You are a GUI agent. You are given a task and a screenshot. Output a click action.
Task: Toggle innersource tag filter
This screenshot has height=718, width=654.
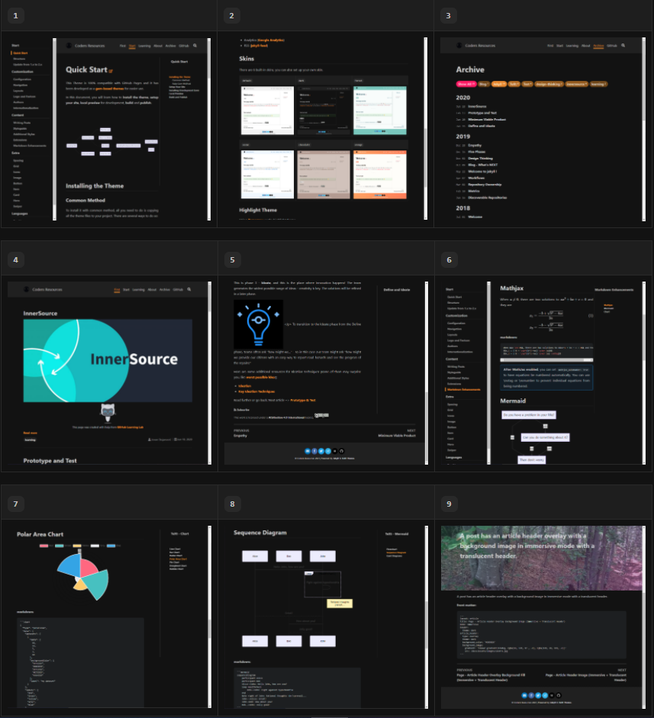click(x=576, y=84)
